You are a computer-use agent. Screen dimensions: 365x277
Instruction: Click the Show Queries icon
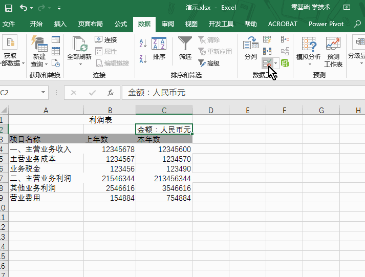(x=56, y=39)
